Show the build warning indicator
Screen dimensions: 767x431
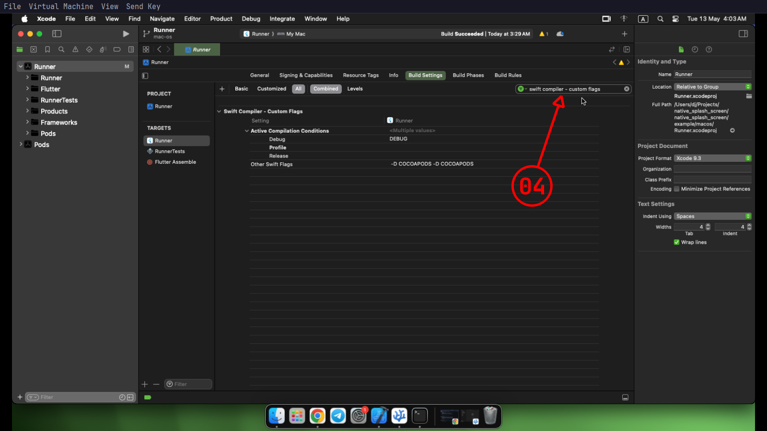pyautogui.click(x=544, y=34)
